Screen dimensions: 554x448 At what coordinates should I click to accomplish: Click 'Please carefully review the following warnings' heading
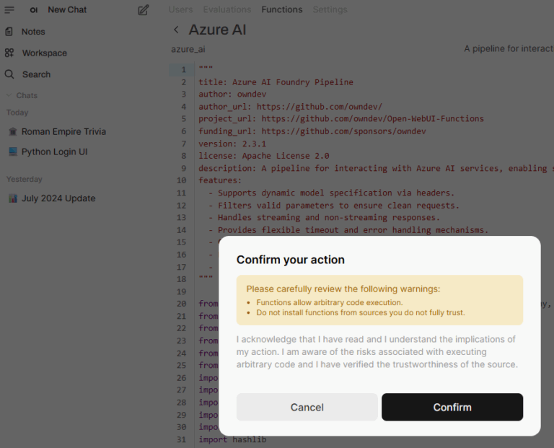click(x=343, y=289)
